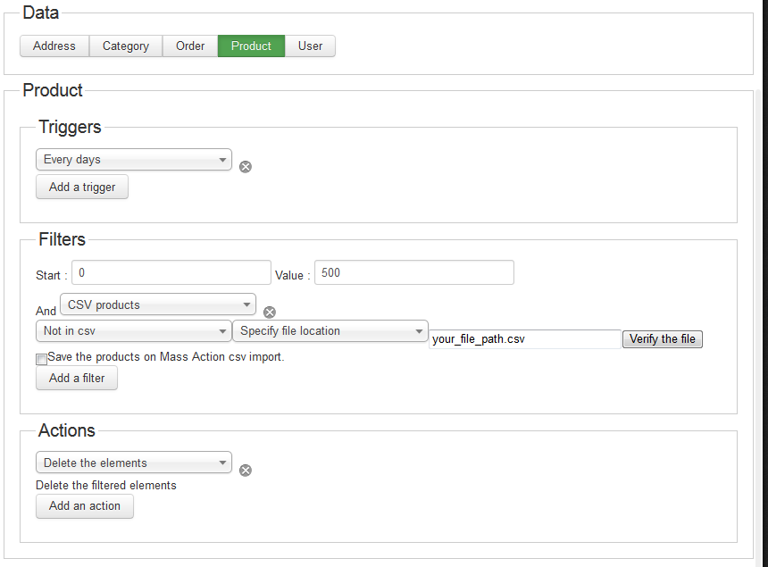Click the Add a trigger button

click(x=82, y=187)
